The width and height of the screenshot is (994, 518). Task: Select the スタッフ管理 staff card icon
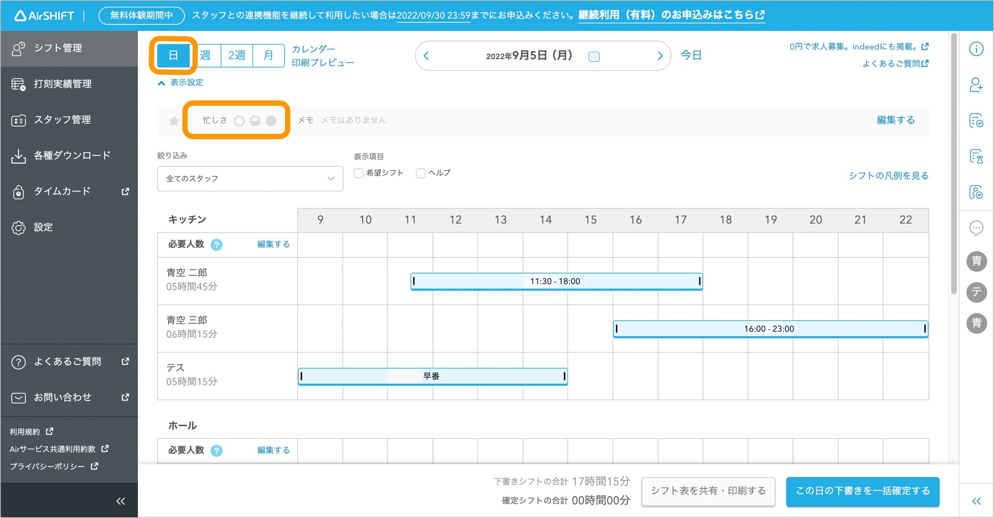(19, 120)
